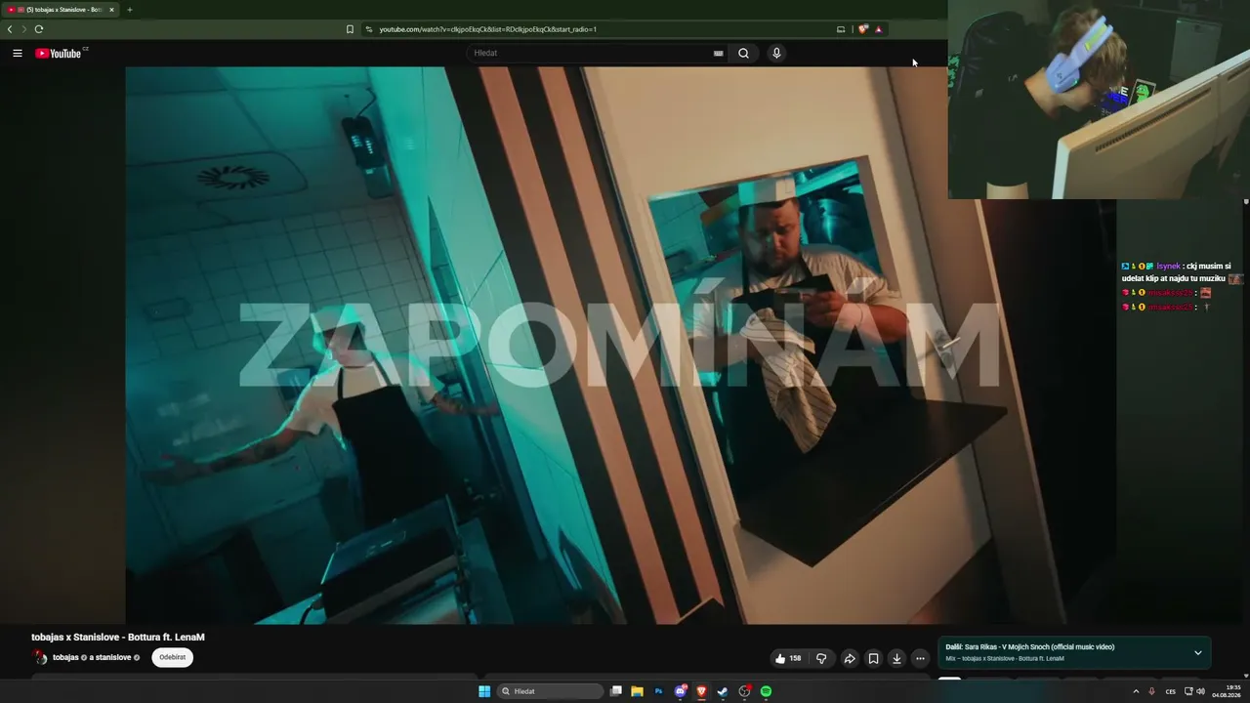1250x703 pixels.
Task: Open a new browser tab
Action: (129, 10)
